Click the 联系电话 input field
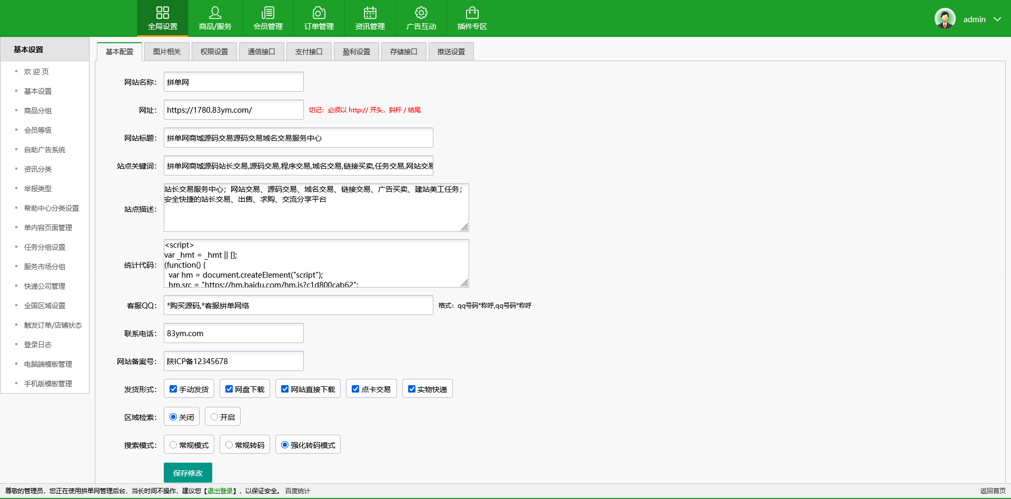This screenshot has width=1011, height=499. [x=234, y=333]
